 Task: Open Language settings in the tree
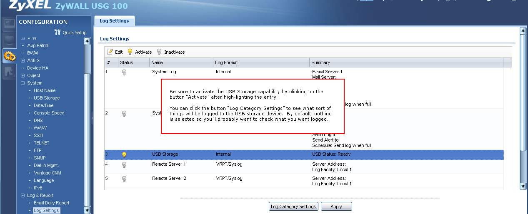click(x=44, y=180)
